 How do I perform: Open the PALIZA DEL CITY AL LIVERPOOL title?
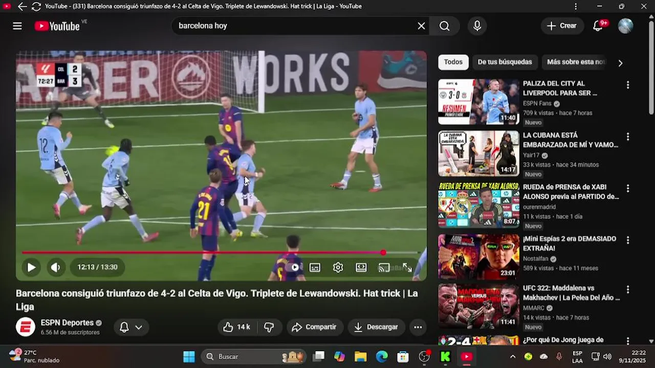point(560,88)
